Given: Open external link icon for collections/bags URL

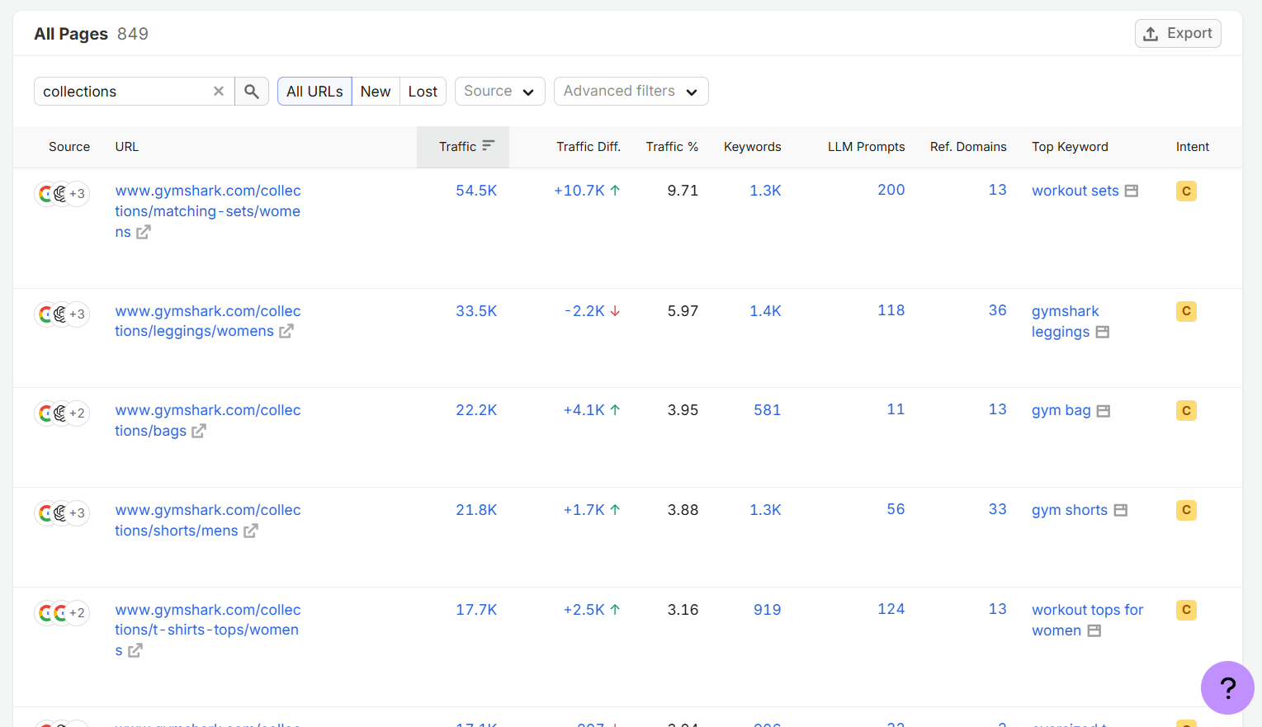Looking at the screenshot, I should point(199,432).
